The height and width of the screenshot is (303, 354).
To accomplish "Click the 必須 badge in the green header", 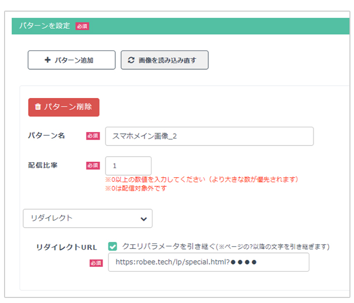I will [82, 26].
